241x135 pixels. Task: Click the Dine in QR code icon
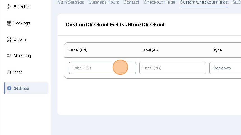(9, 39)
